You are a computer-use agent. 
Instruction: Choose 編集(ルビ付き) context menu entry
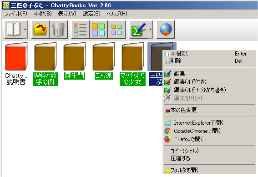[209, 81]
